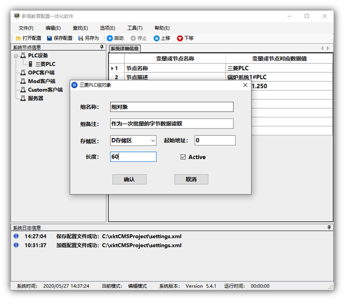Click the 长度 input field showing 60
The width and height of the screenshot is (345, 301).
[133, 157]
